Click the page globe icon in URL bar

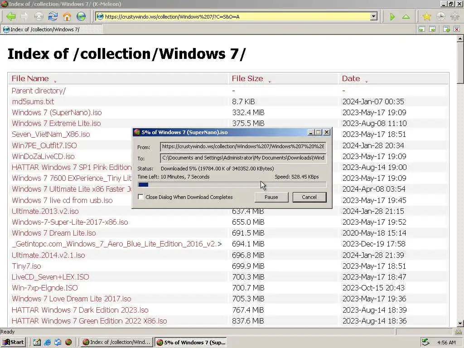pos(100,17)
